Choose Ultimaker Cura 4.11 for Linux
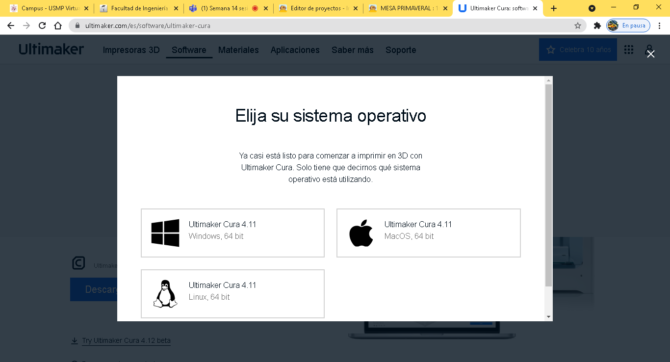This screenshot has width=670, height=362. (232, 294)
